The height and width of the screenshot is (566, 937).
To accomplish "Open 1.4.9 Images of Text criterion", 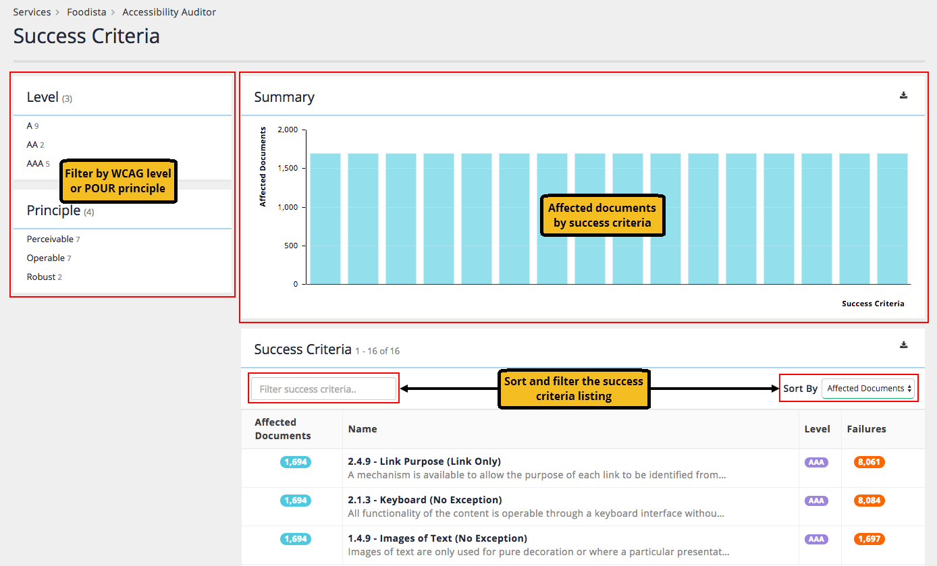I will pos(437,538).
